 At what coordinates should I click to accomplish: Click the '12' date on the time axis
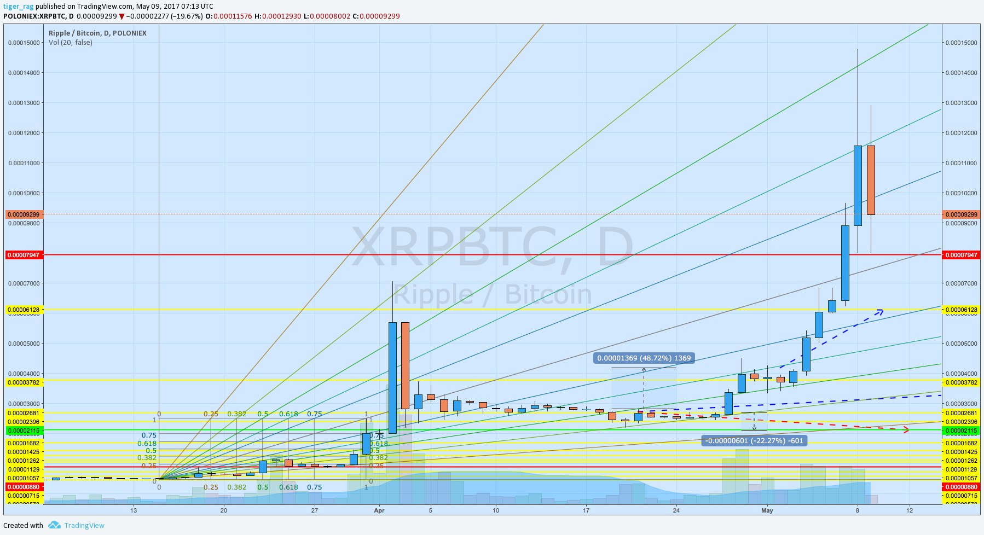(910, 510)
